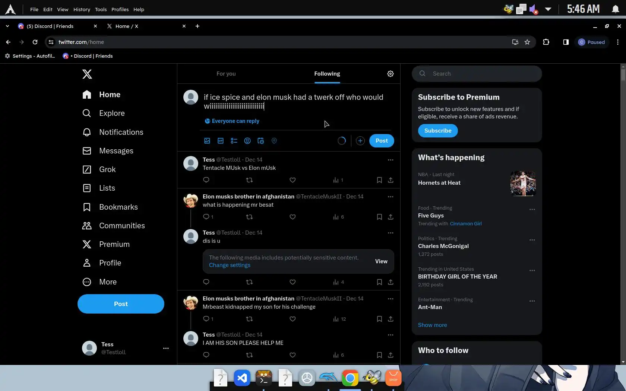Open more options on 'dis is u' post

click(x=391, y=233)
